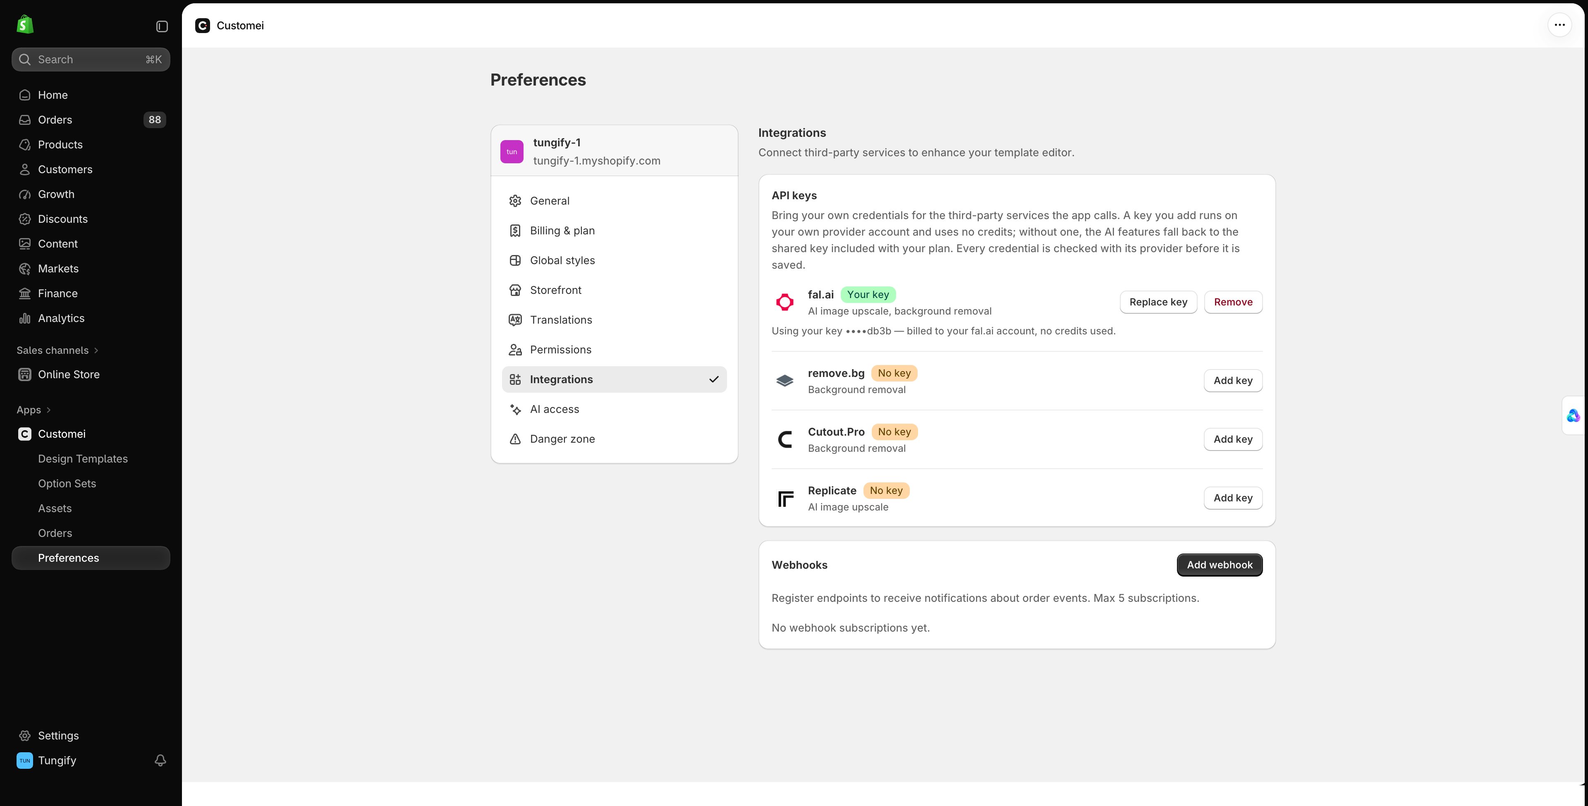Click the tungify-1 store avatar tile

click(x=512, y=152)
